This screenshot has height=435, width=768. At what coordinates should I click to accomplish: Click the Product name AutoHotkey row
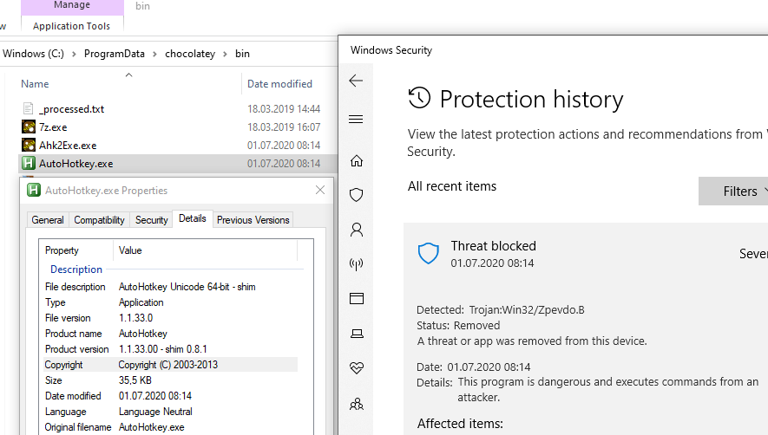pyautogui.click(x=170, y=334)
